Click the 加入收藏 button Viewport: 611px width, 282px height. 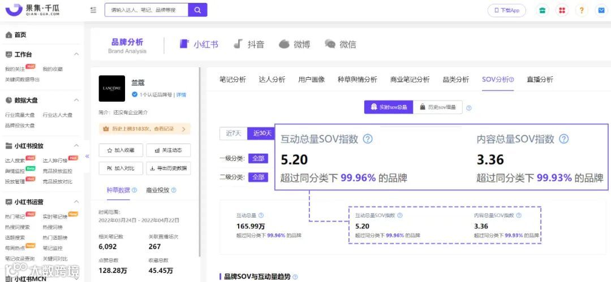(x=121, y=150)
